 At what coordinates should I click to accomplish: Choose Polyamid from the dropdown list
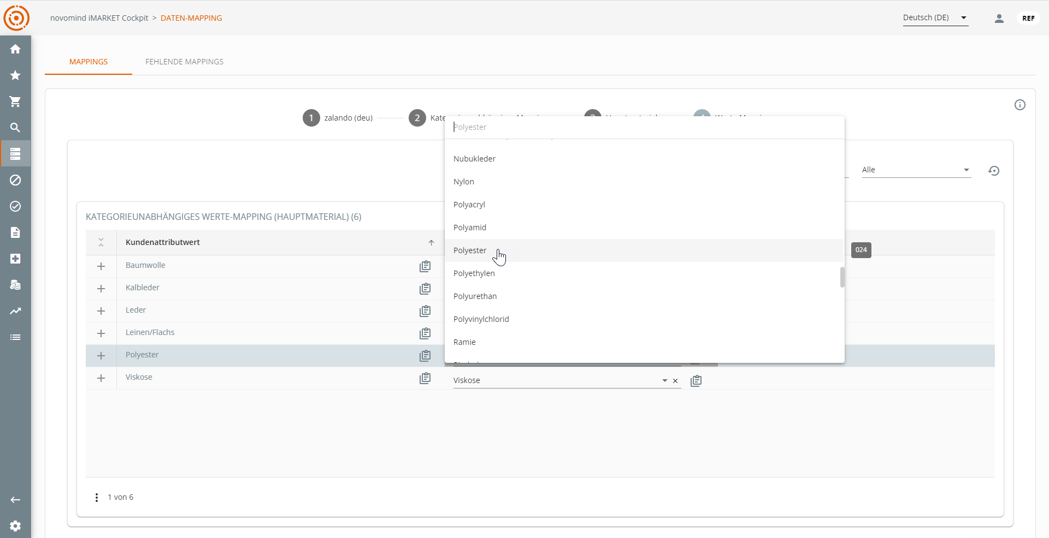645,228
